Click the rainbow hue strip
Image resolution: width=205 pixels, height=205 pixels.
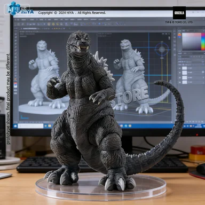(203, 42)
